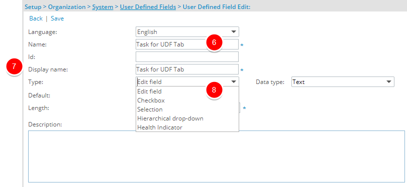The image size is (407, 187).
Task: Click inside the Description text area
Action: pos(217,156)
